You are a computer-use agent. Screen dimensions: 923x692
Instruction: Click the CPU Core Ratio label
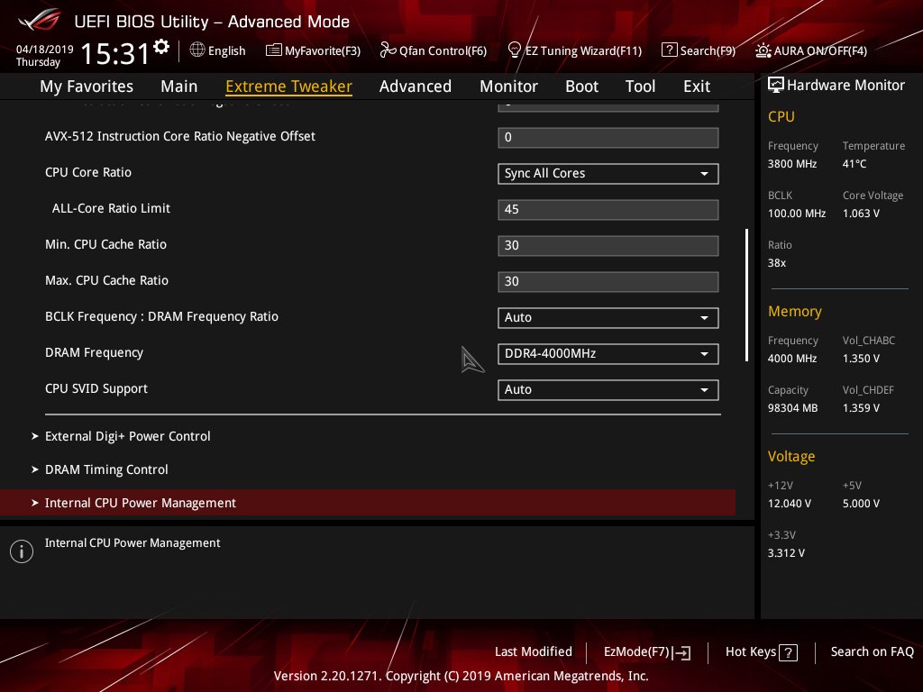point(88,172)
